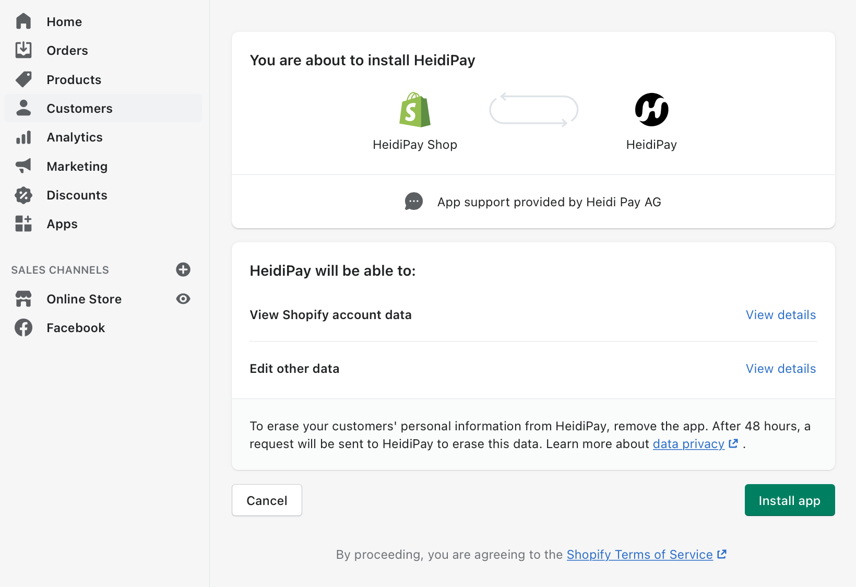The width and height of the screenshot is (856, 587).
Task: Open Orders via its sidebar icon
Action: coord(23,50)
